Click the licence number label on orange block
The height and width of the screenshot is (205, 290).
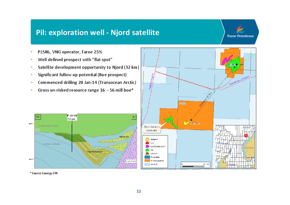pos(182,103)
